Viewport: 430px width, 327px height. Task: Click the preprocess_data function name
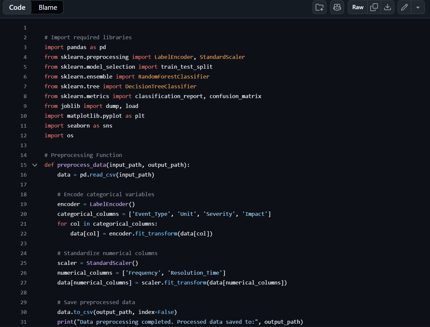(82, 165)
